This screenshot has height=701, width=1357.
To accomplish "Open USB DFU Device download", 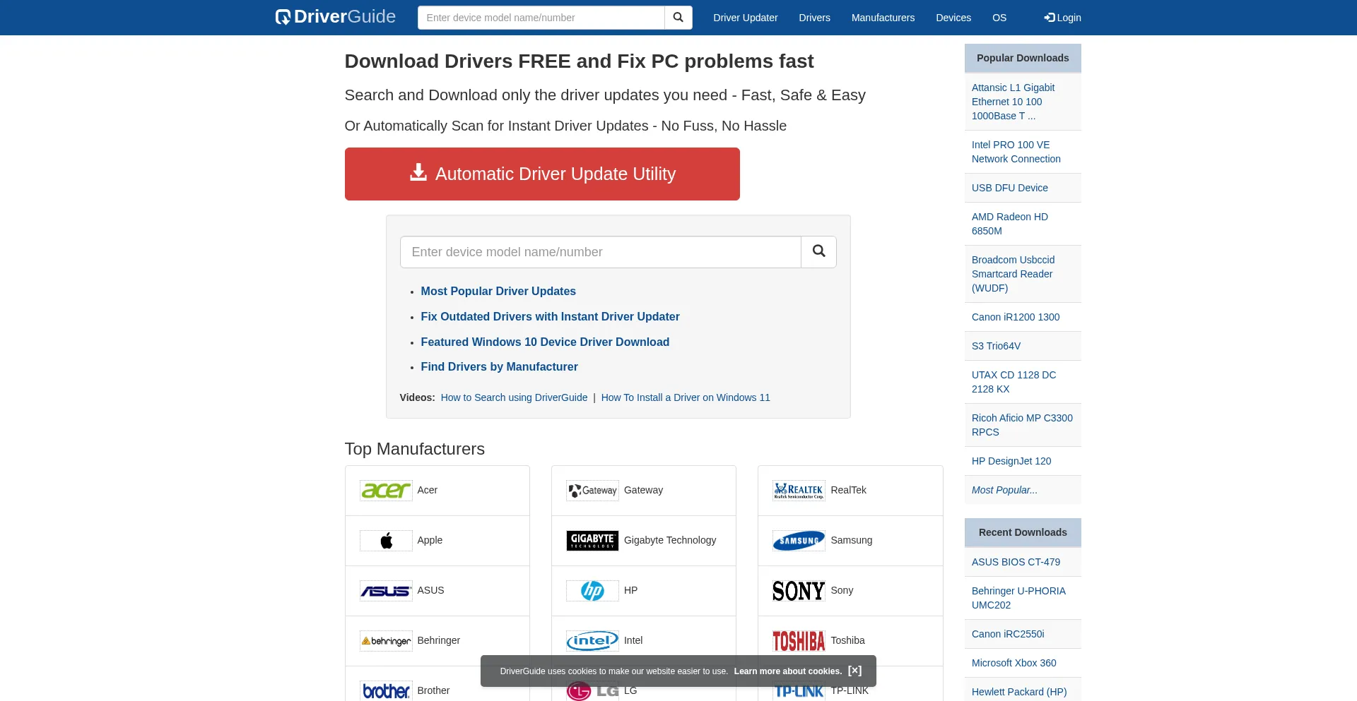I will [x=1009, y=188].
